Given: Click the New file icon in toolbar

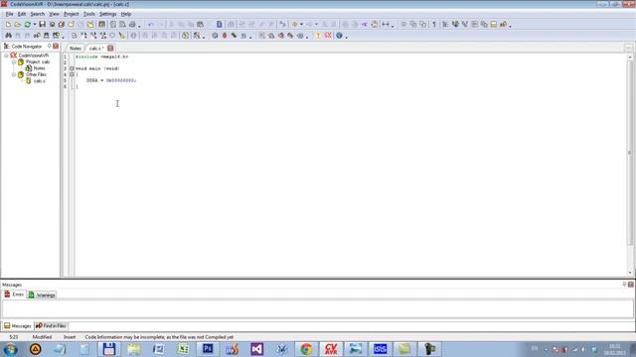Looking at the screenshot, I should pos(8,25).
